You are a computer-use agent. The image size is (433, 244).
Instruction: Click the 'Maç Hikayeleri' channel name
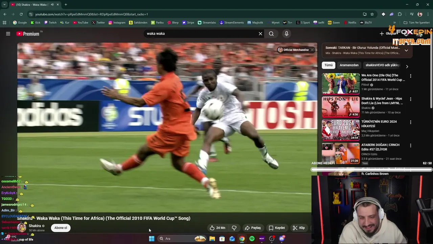pyautogui.click(x=370, y=131)
